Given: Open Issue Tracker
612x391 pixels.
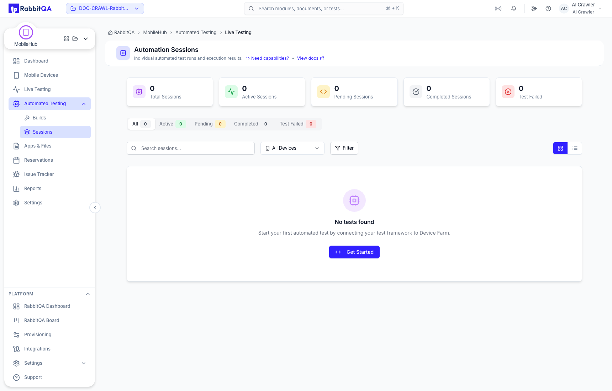Looking at the screenshot, I should pyautogui.click(x=49, y=175).
